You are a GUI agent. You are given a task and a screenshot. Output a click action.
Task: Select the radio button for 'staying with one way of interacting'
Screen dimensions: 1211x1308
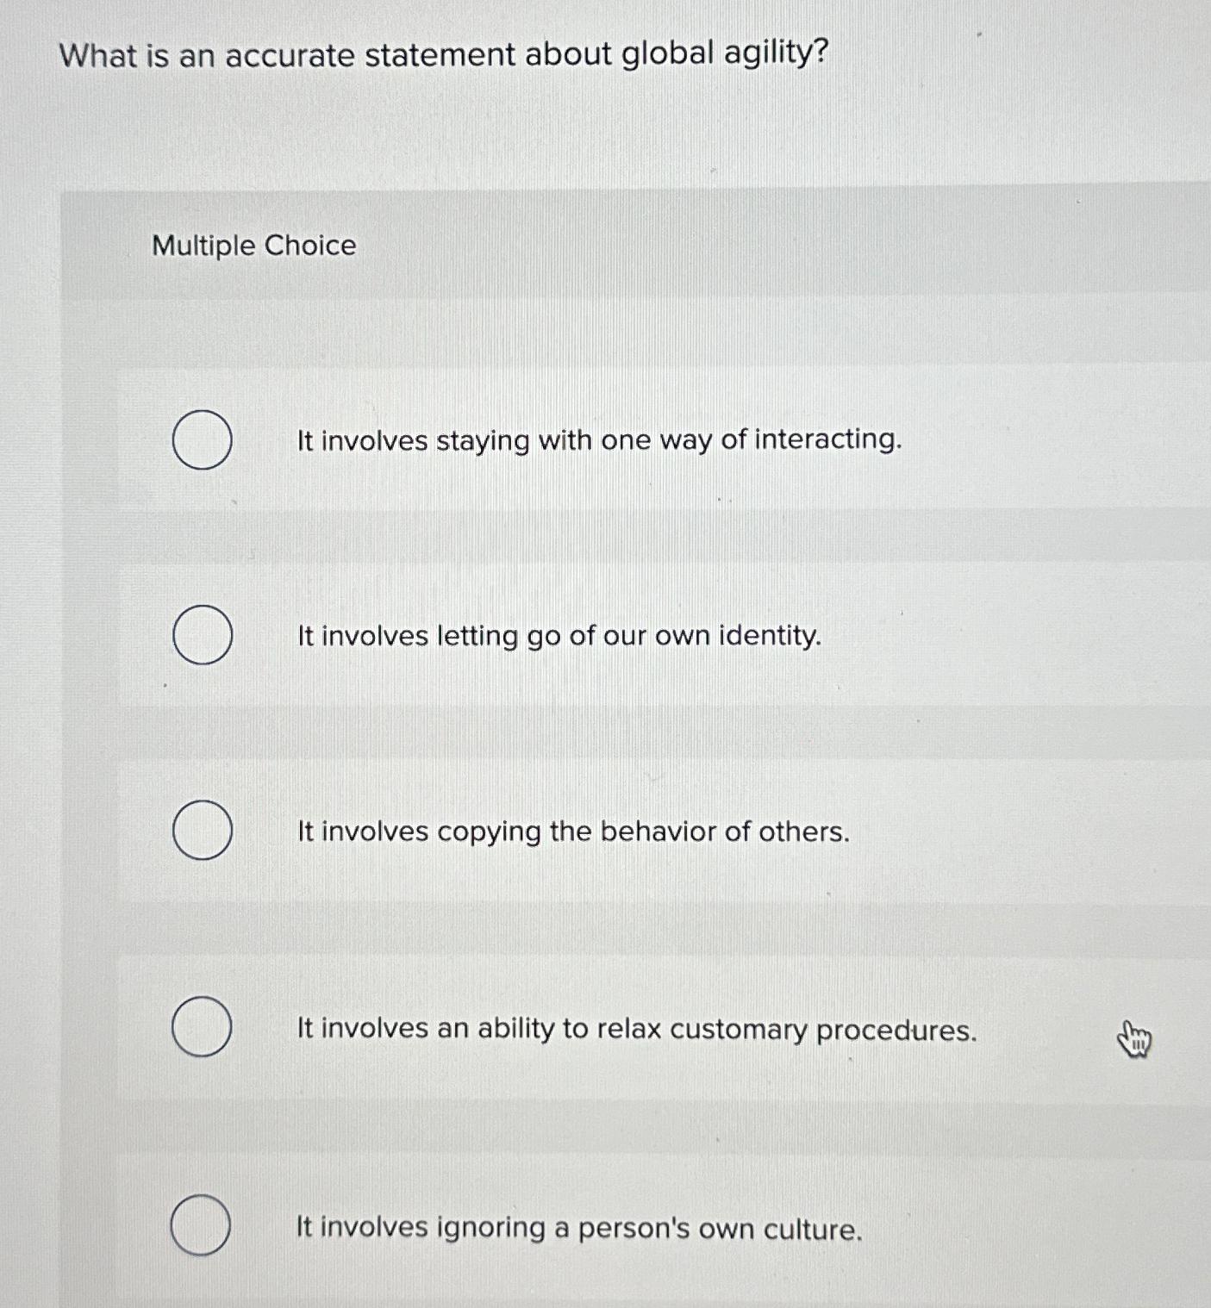203,440
